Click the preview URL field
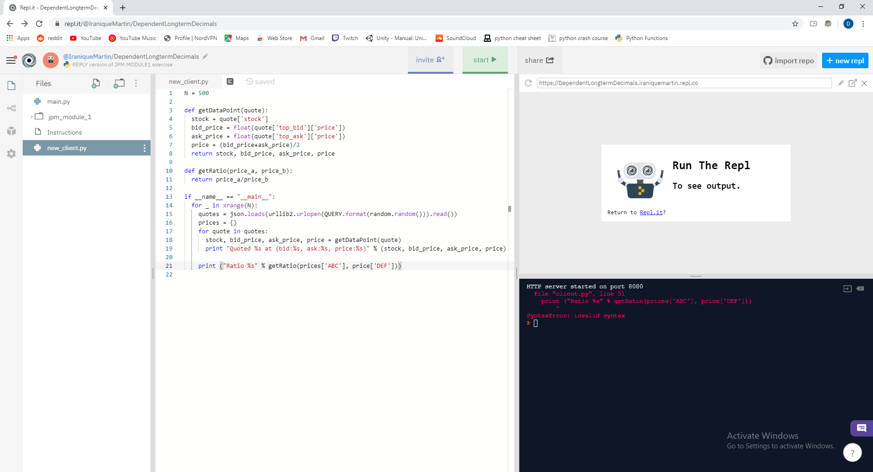 684,83
